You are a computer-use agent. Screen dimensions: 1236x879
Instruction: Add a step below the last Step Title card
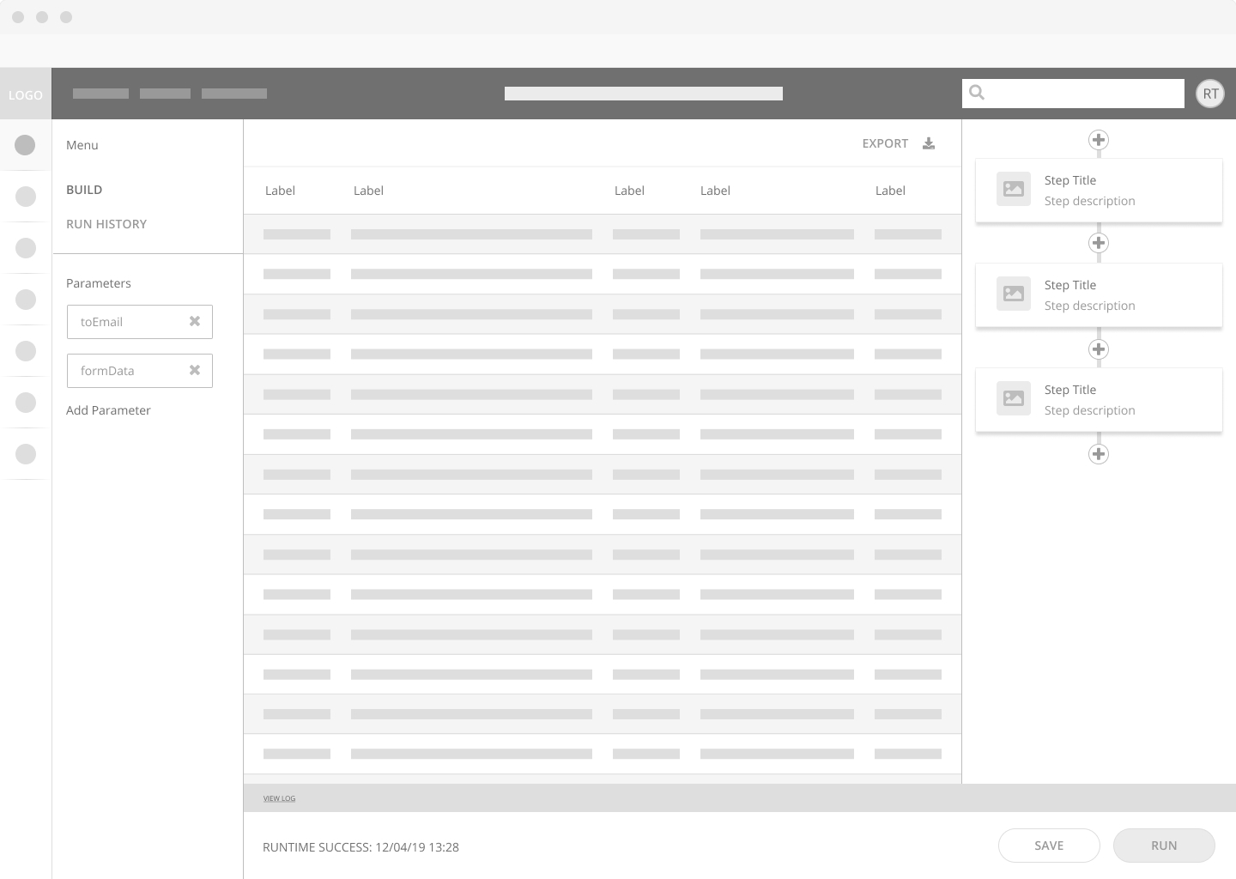click(x=1099, y=453)
